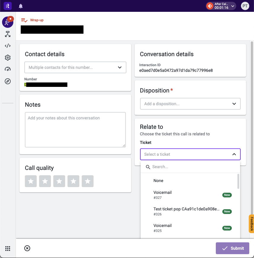Screen dimensions: 254x258
Task: Click the New badge on ticket #325
Action: pyautogui.click(x=227, y=228)
